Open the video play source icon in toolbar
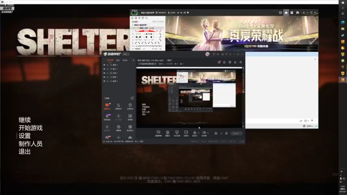The width and height of the screenshot is (347, 195). 186,133
